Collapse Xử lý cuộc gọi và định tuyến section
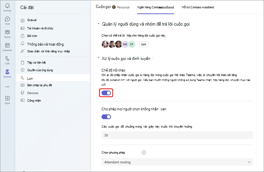264x172 pixels. (99, 58)
